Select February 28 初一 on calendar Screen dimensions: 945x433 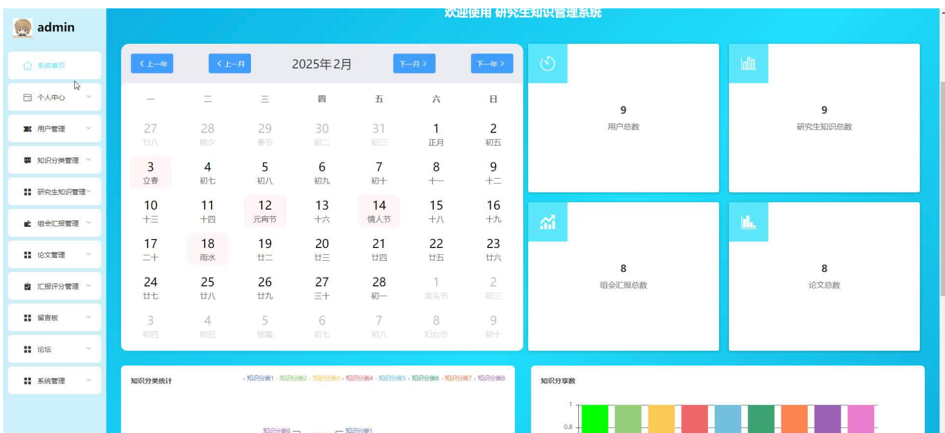point(379,288)
